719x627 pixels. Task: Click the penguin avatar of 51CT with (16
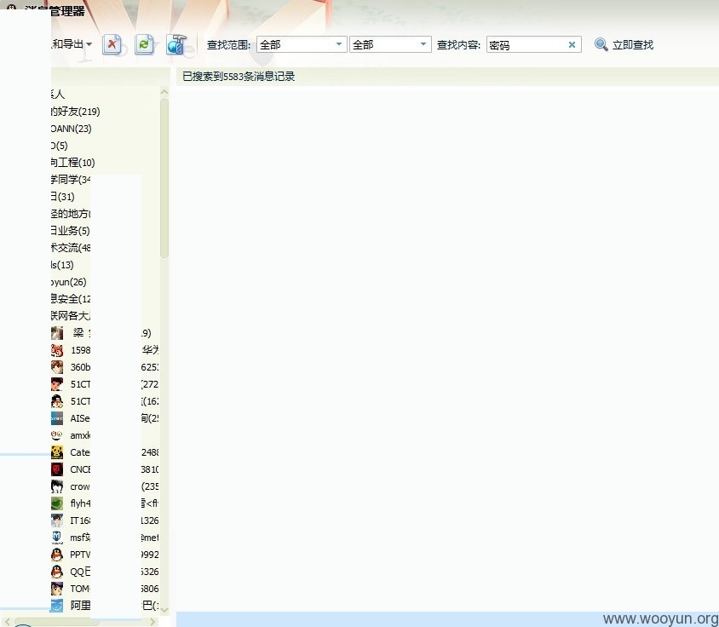coord(57,401)
